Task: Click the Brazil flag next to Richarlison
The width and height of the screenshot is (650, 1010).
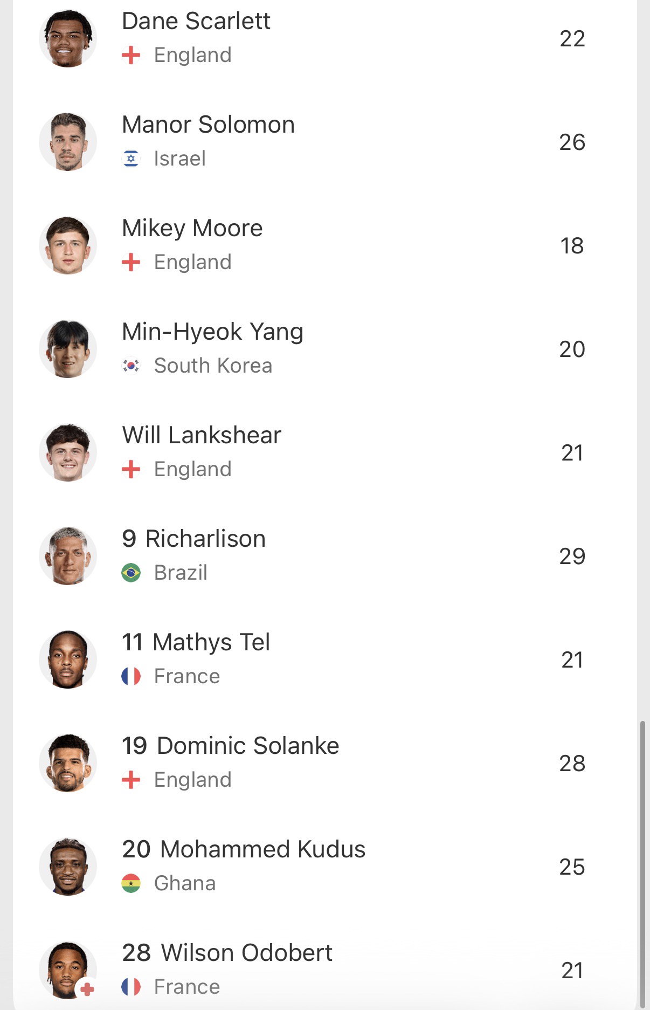Action: coord(131,573)
